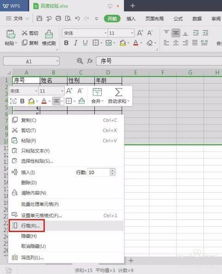Viewport: 222px width, 274px height.
Task: Click the increase font size icon in ribbon
Action: pos(140,33)
